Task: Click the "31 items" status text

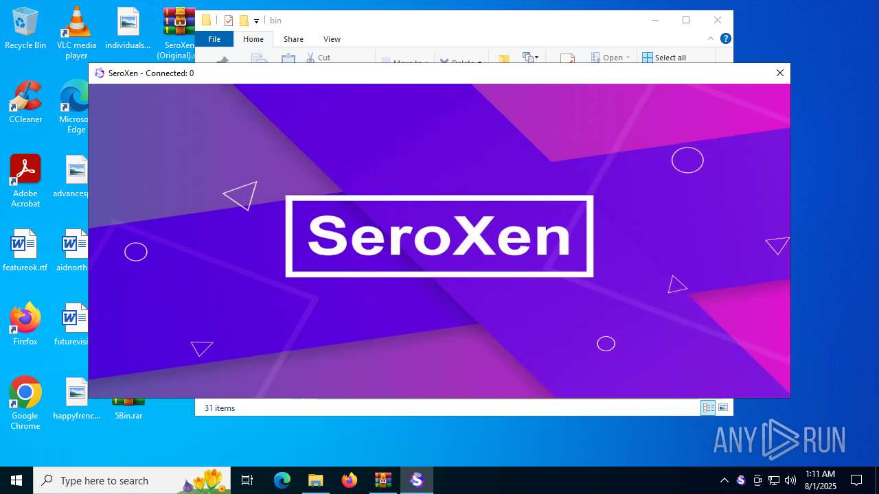Action: [x=220, y=408]
